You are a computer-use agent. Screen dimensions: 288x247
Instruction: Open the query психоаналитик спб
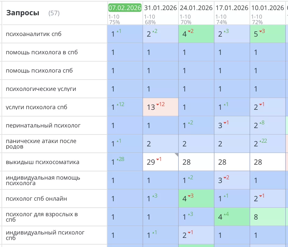click(x=34, y=34)
